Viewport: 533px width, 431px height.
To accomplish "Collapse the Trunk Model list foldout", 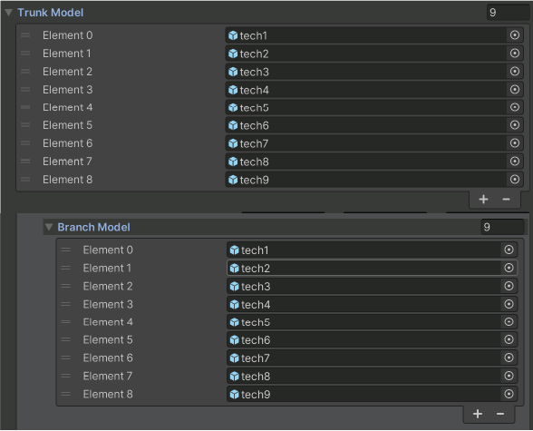I will 9,13.
